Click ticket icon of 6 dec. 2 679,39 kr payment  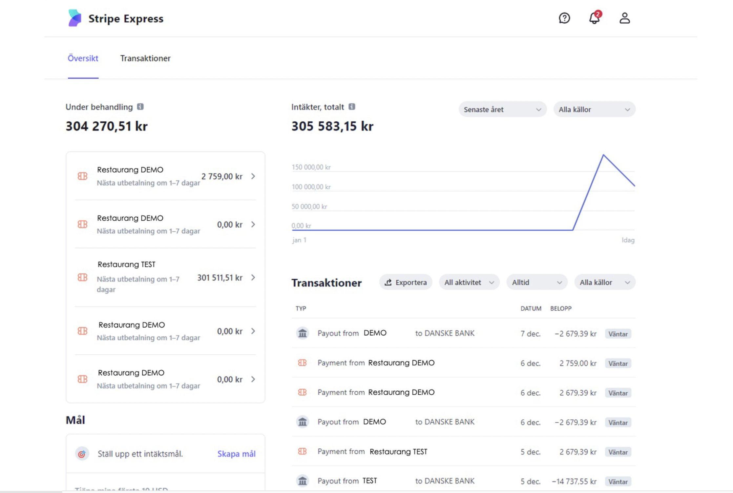[x=302, y=392]
